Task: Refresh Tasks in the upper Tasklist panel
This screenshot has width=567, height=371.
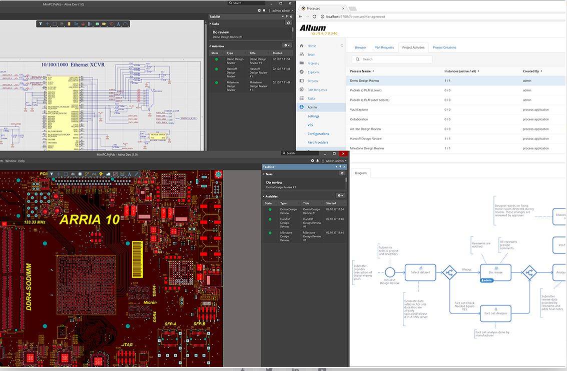Action: [x=288, y=23]
